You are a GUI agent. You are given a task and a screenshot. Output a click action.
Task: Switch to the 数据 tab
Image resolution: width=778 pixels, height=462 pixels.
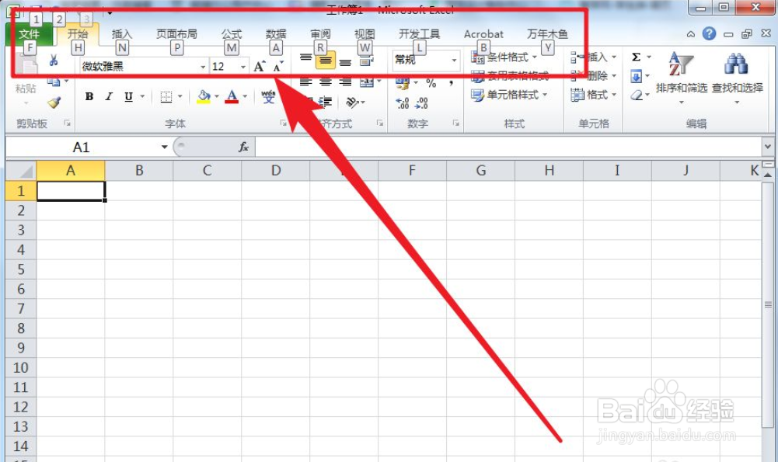pyautogui.click(x=276, y=33)
